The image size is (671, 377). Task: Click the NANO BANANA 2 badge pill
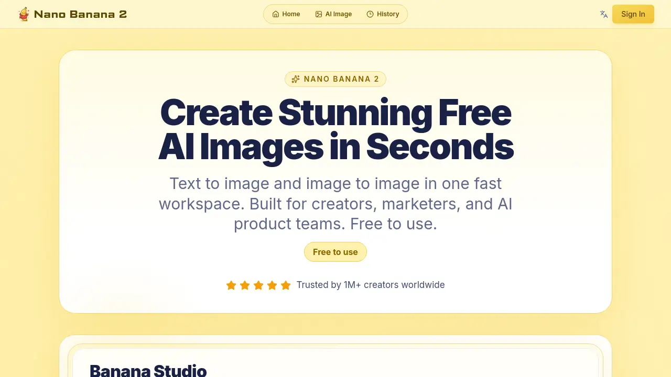coord(335,79)
